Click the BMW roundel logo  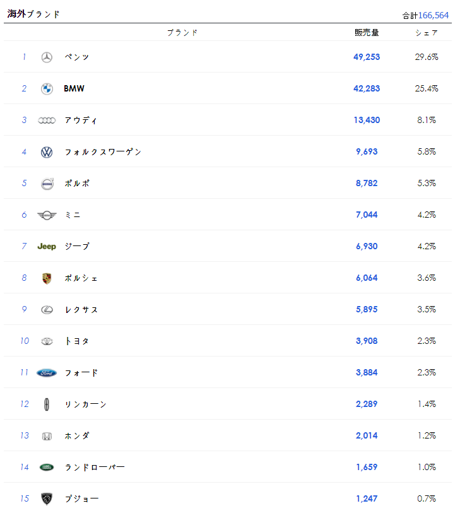click(x=47, y=89)
